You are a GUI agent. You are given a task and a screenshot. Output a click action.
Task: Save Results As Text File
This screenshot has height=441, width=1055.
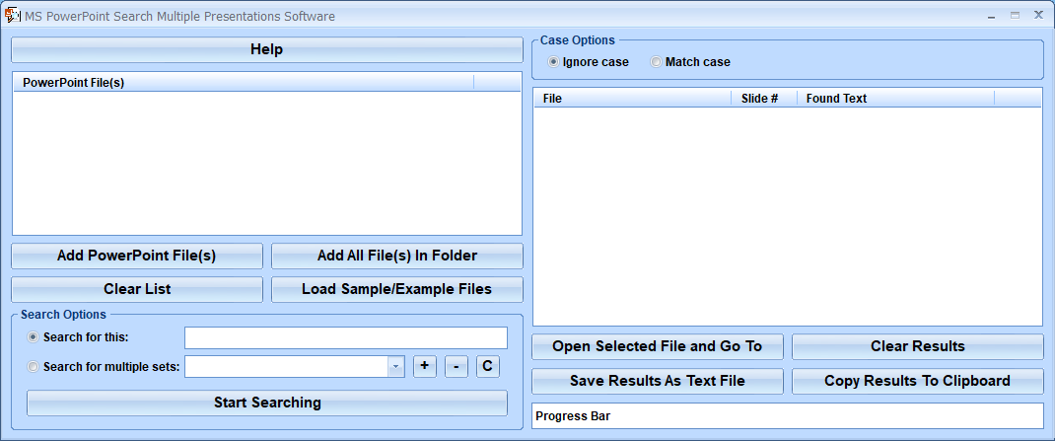click(658, 381)
